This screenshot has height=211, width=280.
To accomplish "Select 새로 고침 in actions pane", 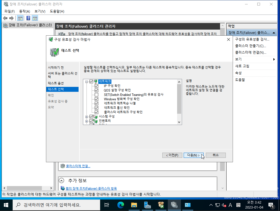I will point(242,66).
